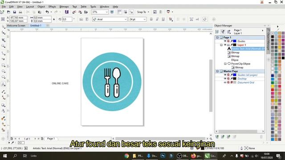
Task: Toggle visibility eye of Desktop layer
Action: pyautogui.click(x=225, y=79)
